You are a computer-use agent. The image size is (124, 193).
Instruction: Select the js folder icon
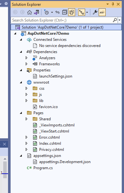35,95
